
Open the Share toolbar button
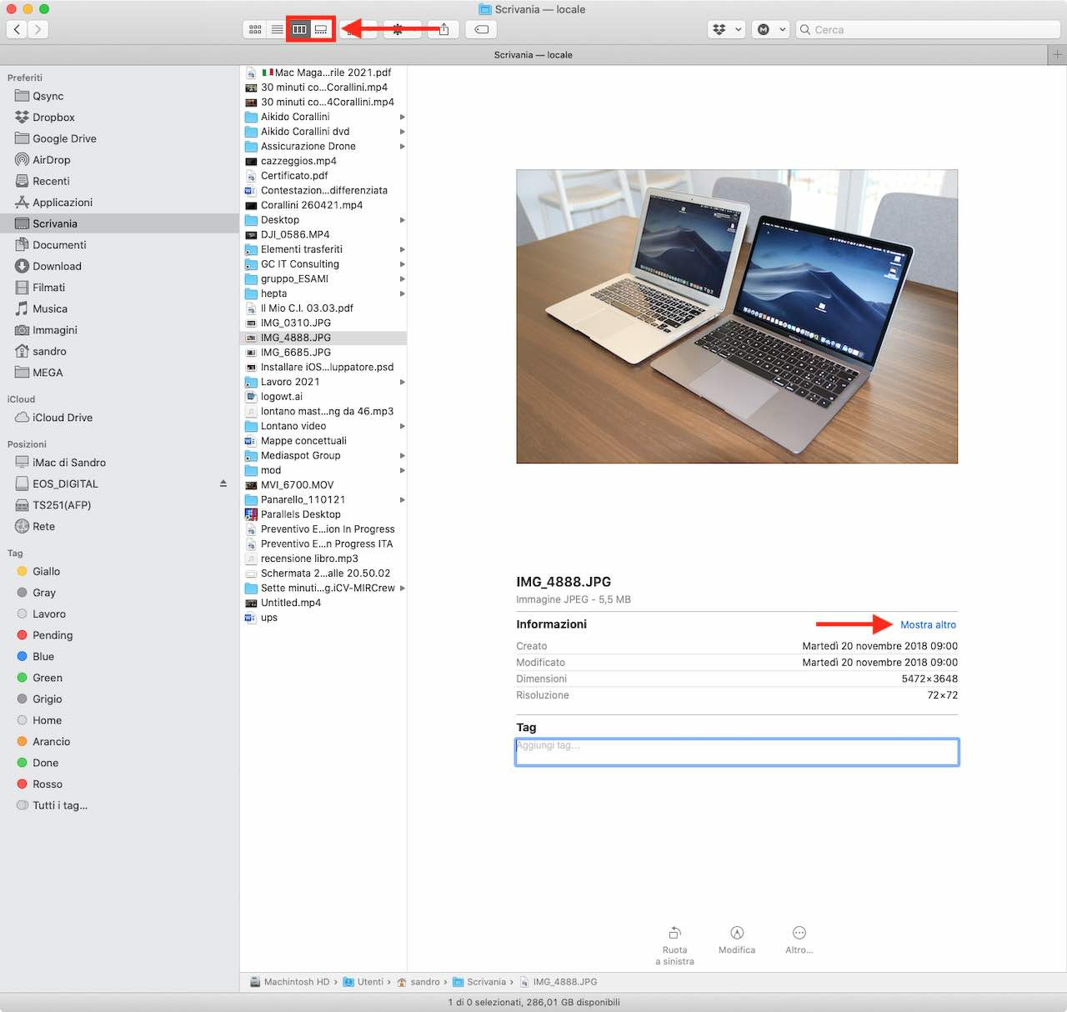click(x=444, y=29)
